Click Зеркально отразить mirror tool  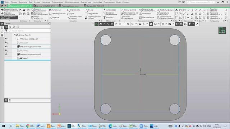coord(163,14)
